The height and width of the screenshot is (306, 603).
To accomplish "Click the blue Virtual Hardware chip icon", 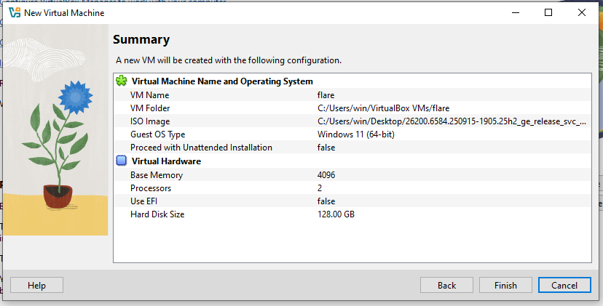I will (x=122, y=161).
